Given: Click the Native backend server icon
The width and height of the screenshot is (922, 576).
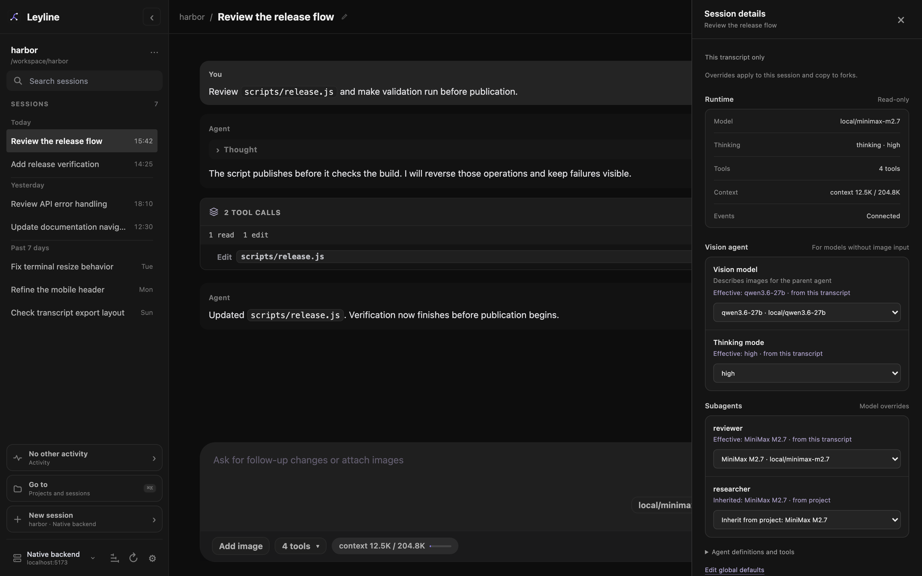Looking at the screenshot, I should (x=17, y=558).
